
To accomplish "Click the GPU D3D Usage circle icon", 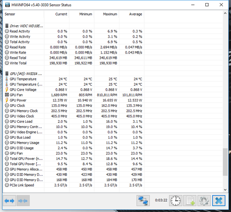I will pos(7,148).
